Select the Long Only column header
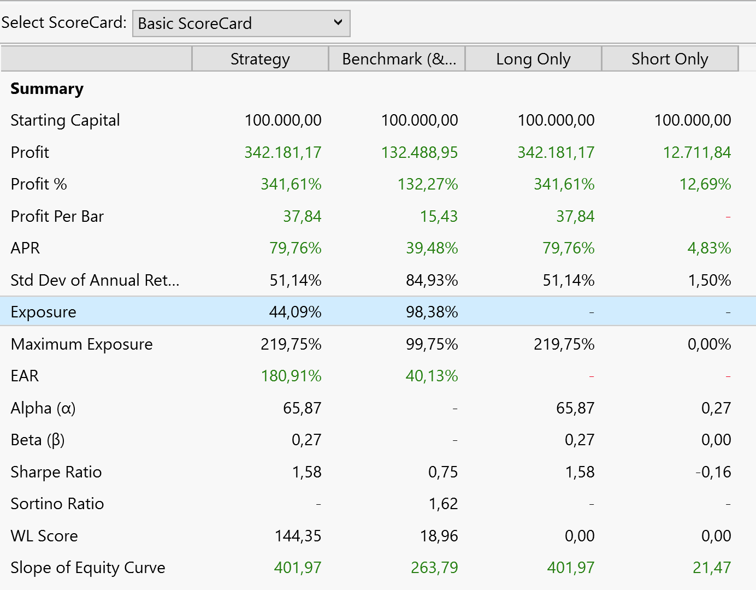The height and width of the screenshot is (590, 756). (x=533, y=59)
